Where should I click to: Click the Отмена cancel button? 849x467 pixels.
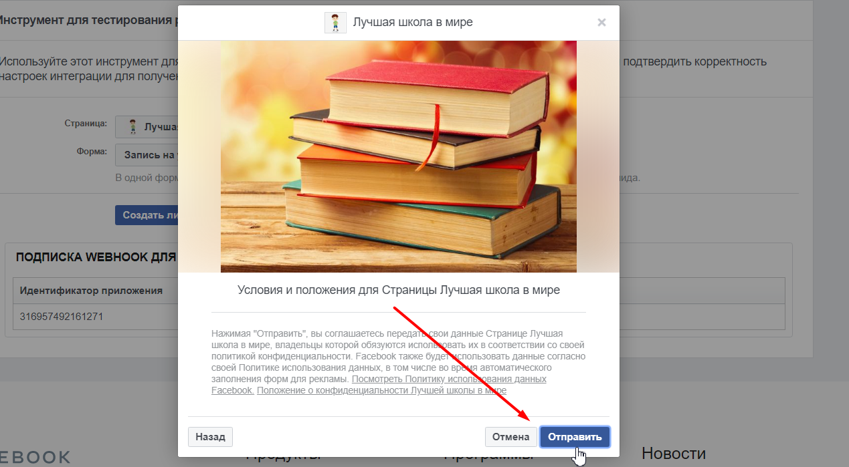[x=510, y=437]
